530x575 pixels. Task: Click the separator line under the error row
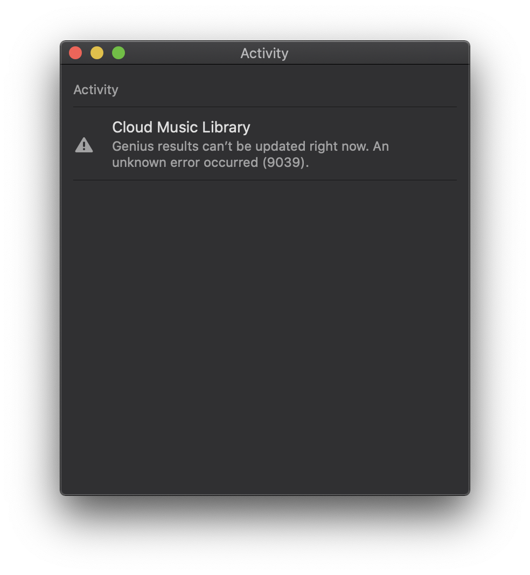point(265,180)
